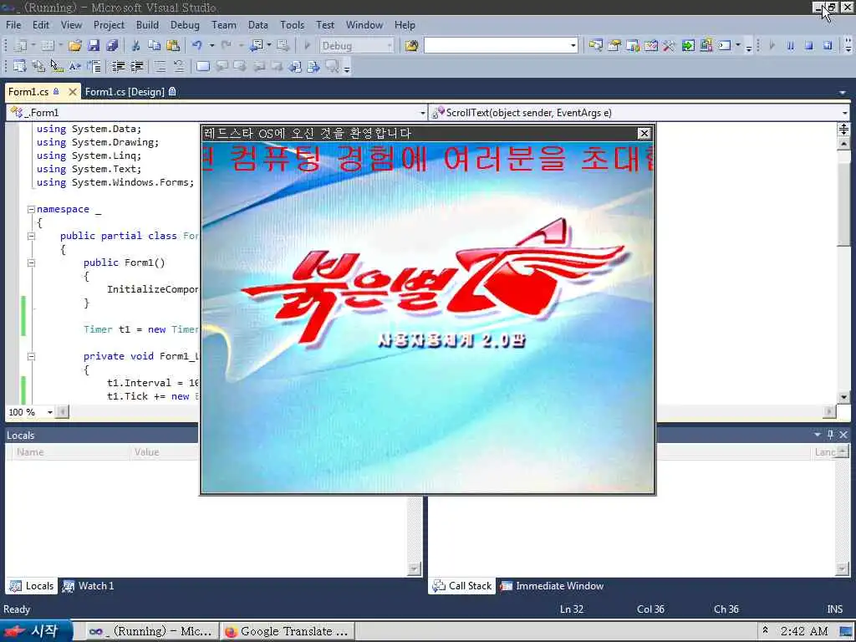Increase line indent in text editor toolbar

click(136, 67)
